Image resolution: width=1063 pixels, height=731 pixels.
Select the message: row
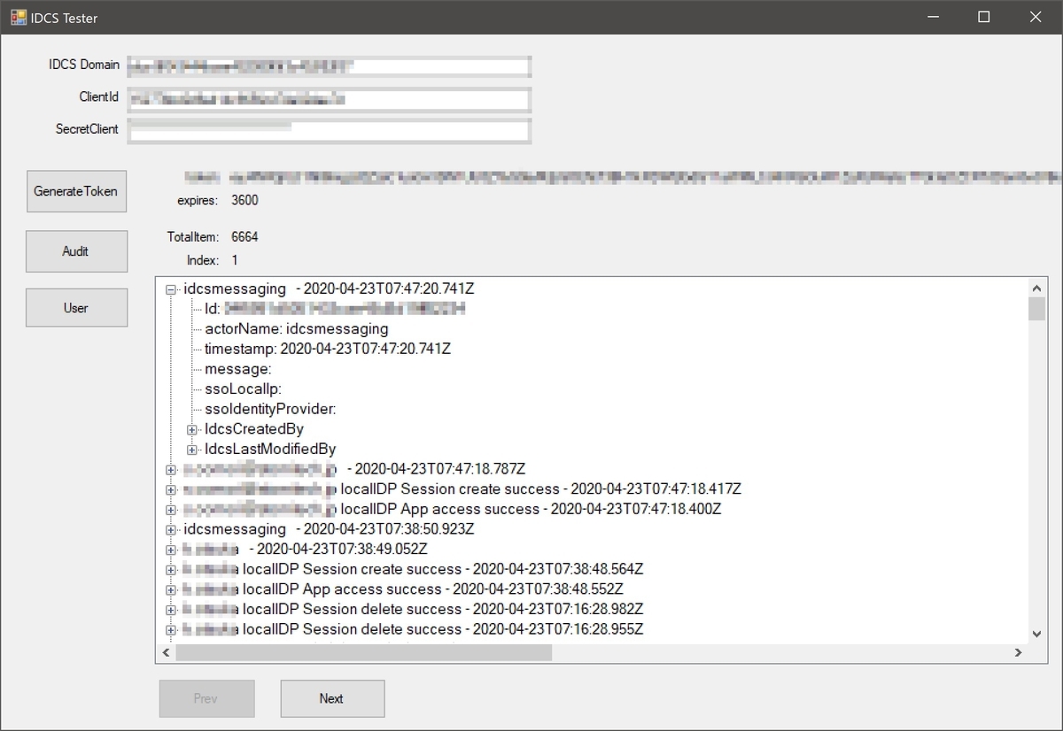(238, 369)
